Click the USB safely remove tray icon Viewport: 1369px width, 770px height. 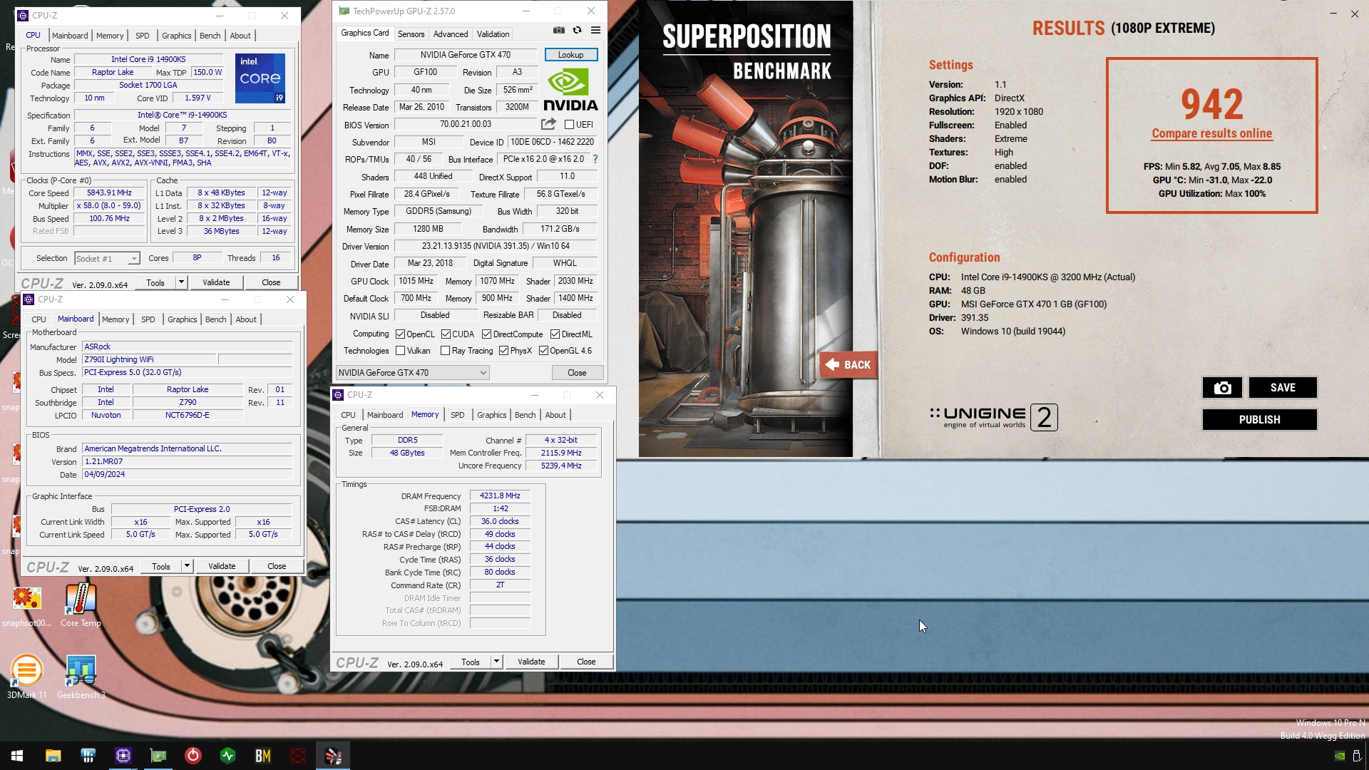1357,756
